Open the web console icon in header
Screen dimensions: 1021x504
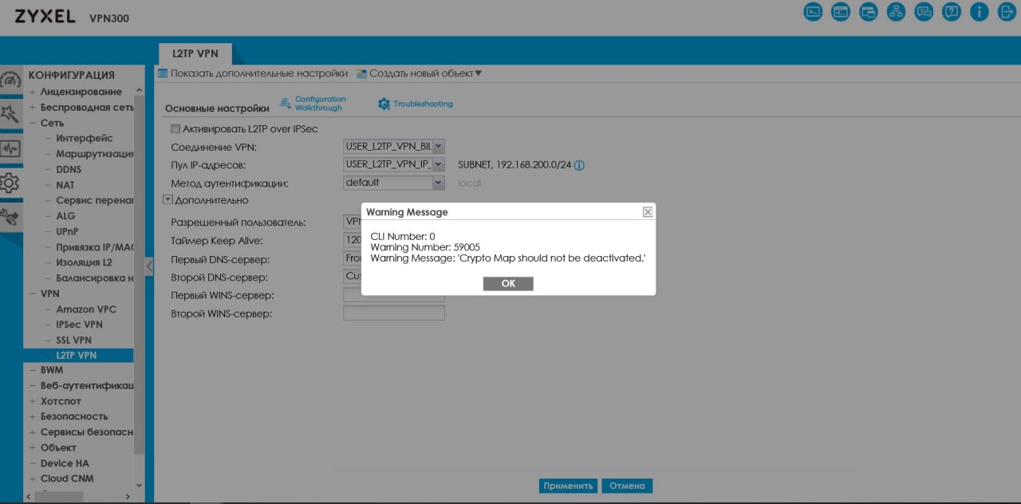tap(813, 11)
